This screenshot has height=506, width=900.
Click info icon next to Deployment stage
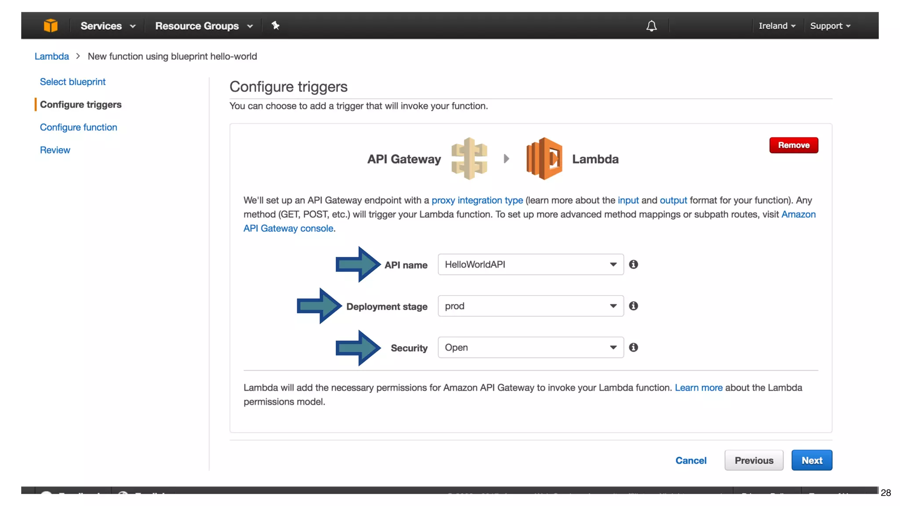(x=633, y=306)
